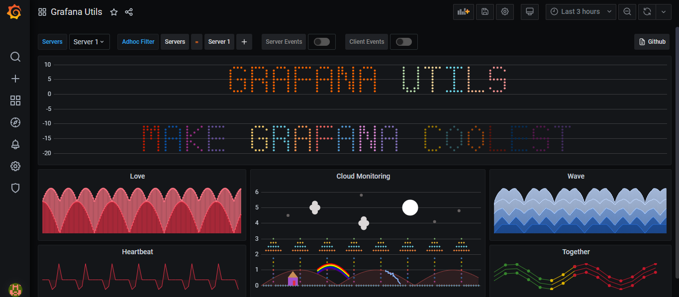Viewport: 679px width, 297px height.
Task: Click the Add panel icon
Action: (x=464, y=12)
